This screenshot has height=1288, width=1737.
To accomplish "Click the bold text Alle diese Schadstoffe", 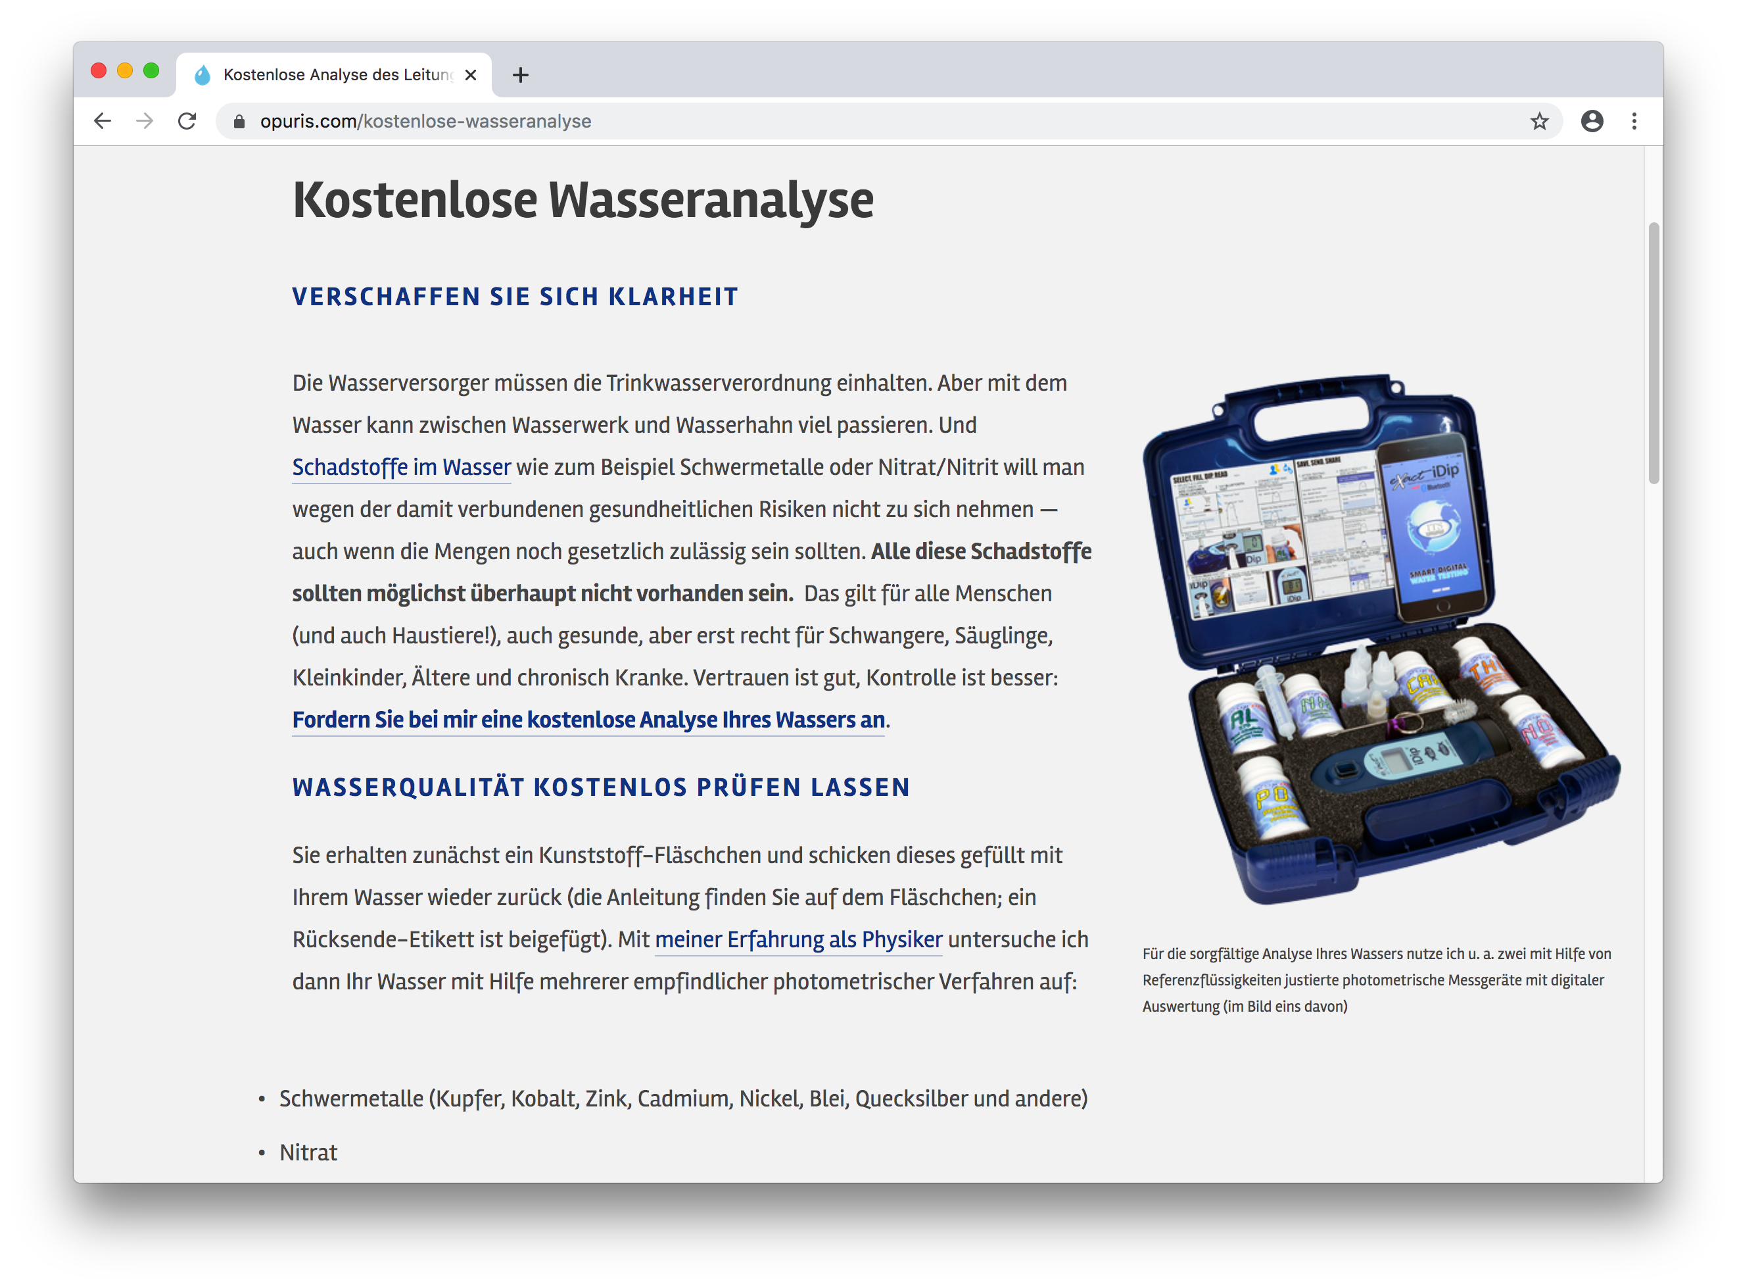I will pos(981,551).
